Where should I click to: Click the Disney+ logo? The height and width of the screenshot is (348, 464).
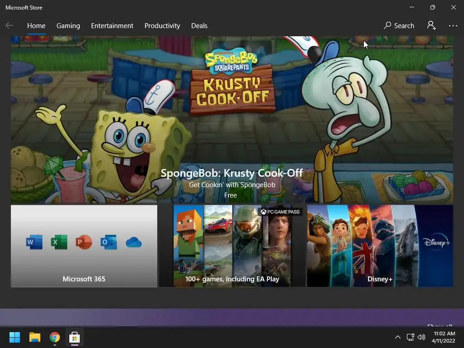click(437, 243)
